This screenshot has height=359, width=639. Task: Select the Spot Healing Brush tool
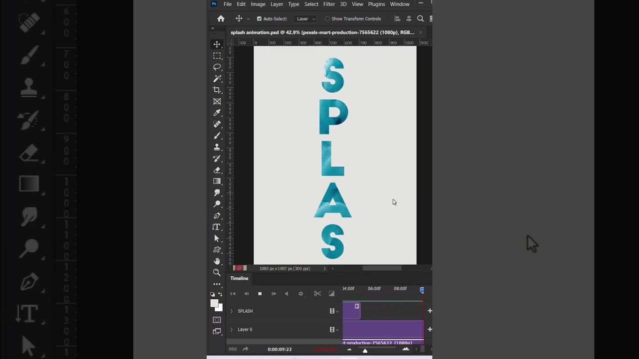[x=217, y=125]
